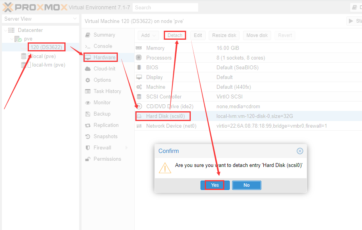Image resolution: width=362 pixels, height=230 pixels.
Task: Click the Memory value 16.00 GiB
Action: (x=228, y=48)
